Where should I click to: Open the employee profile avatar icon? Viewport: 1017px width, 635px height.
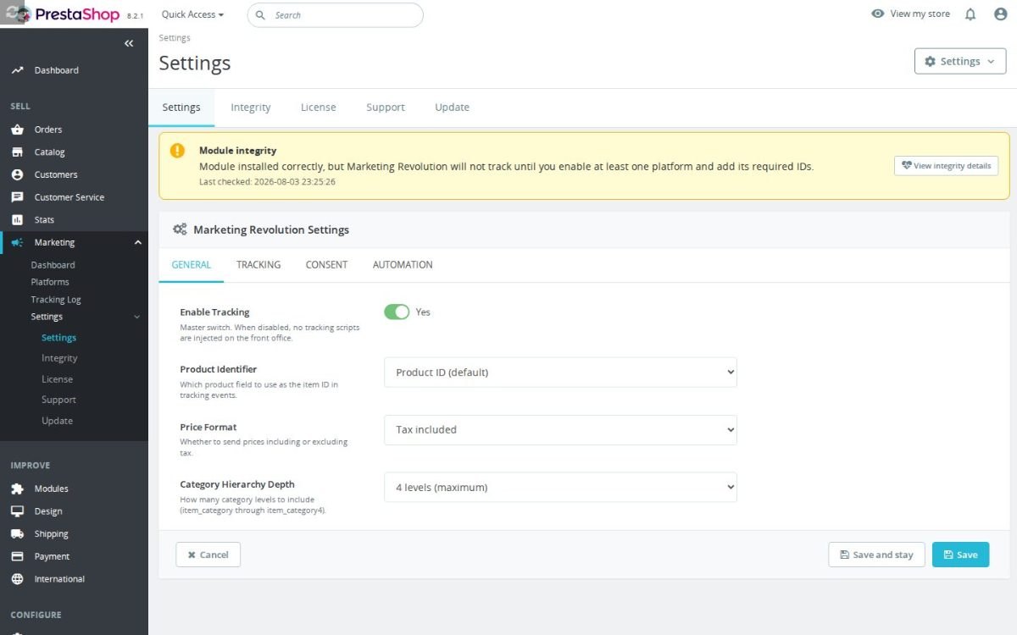click(x=1000, y=14)
